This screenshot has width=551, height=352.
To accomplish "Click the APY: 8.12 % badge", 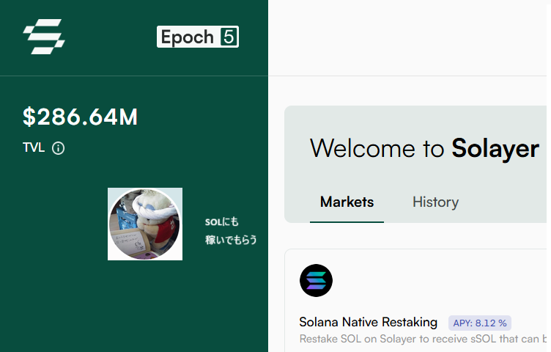I will click(x=480, y=323).
